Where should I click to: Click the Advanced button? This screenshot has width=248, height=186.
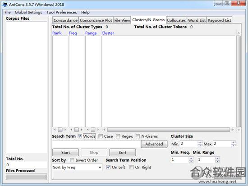pos(154,144)
